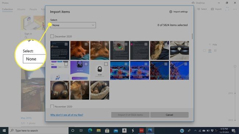Open the Select dropdown showing None
Image resolution: width=239 pixels, height=134 pixels.
(x=73, y=25)
